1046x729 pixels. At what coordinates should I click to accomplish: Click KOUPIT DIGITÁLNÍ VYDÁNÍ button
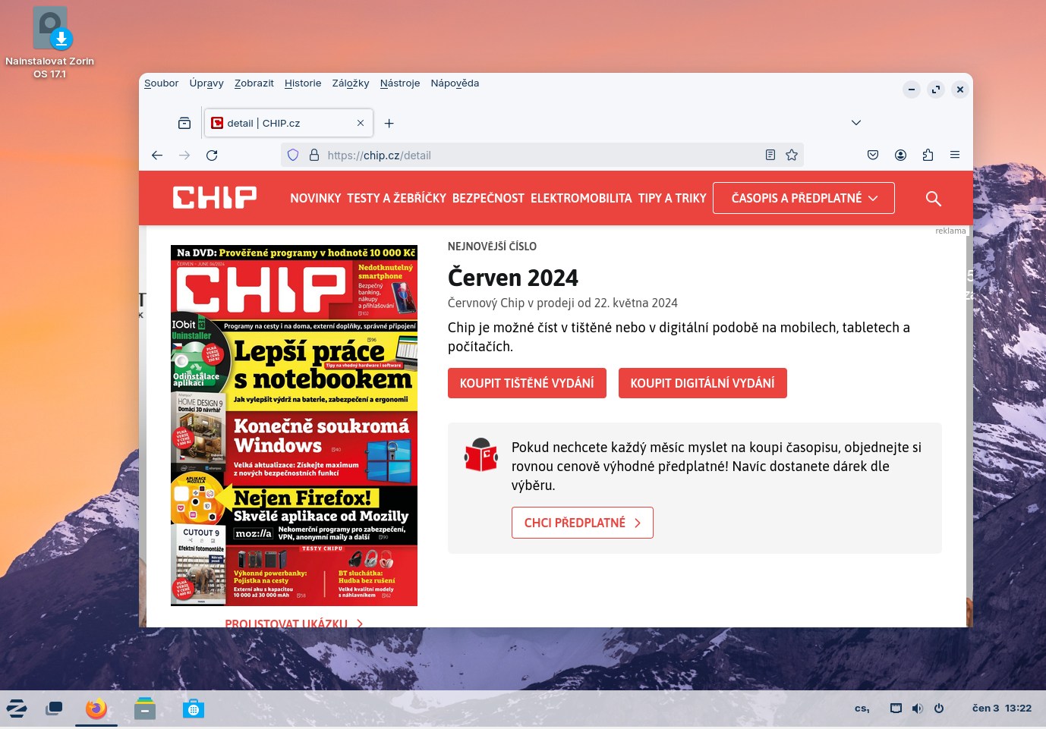coord(702,383)
